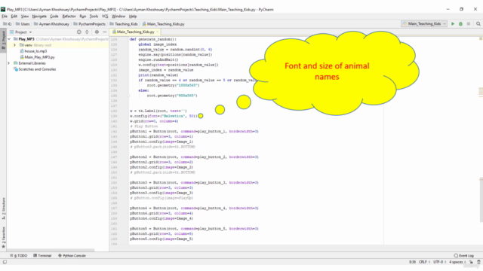The width and height of the screenshot is (483, 271).
Task: Change CRLF line separator in status bar
Action: click(423, 262)
